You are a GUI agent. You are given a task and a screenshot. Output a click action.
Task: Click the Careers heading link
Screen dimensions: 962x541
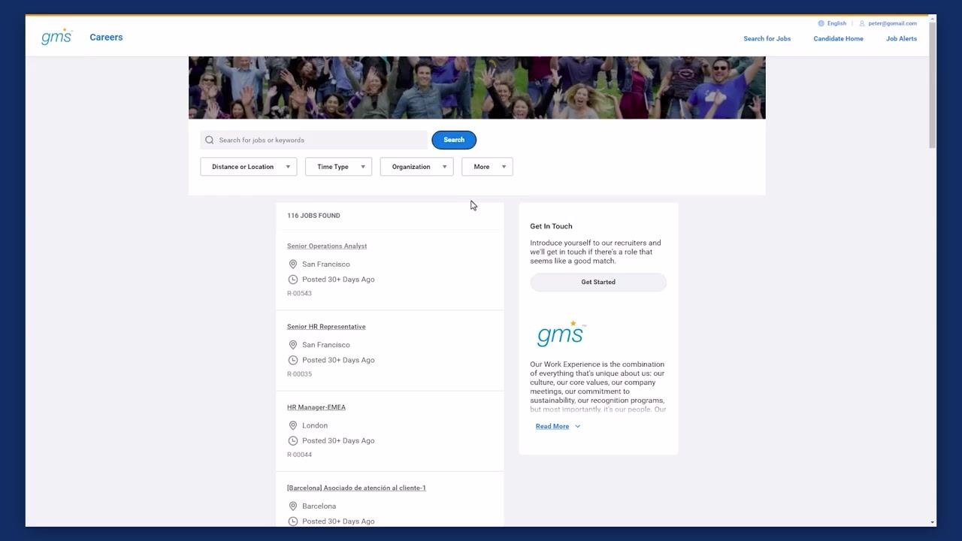(x=106, y=38)
